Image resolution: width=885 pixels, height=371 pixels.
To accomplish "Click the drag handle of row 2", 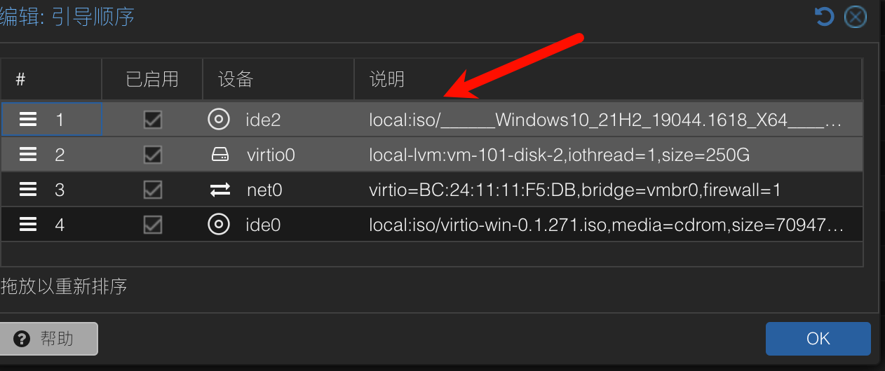I will [x=28, y=155].
